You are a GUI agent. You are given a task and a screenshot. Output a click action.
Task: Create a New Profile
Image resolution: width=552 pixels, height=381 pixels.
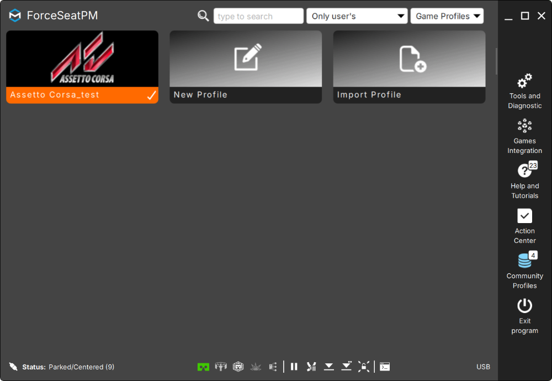pos(246,67)
